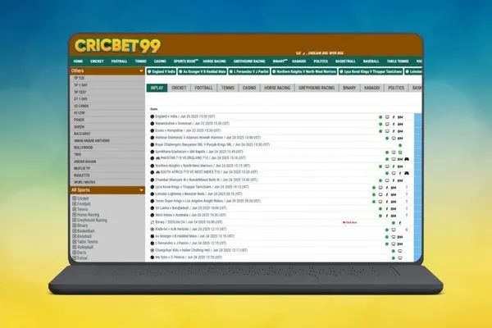Click the England V India ticker button
This screenshot has width=492, height=328.
(x=162, y=71)
